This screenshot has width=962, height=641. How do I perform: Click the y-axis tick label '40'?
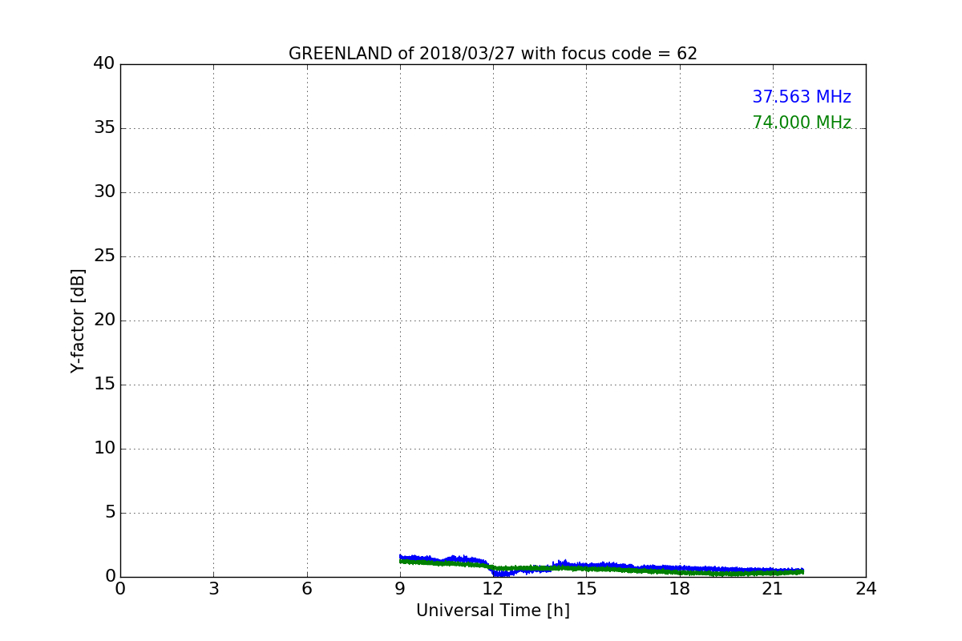pos(104,63)
